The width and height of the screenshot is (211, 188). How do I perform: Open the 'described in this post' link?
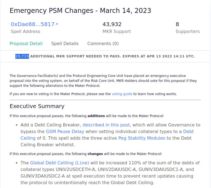click(106, 125)
